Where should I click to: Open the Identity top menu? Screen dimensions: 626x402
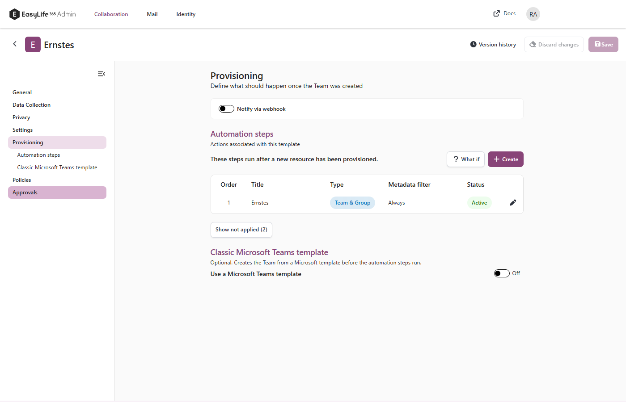pos(186,14)
